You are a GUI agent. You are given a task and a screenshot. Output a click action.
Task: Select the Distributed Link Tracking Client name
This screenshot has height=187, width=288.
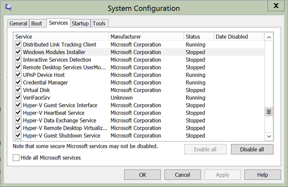[x=59, y=45]
